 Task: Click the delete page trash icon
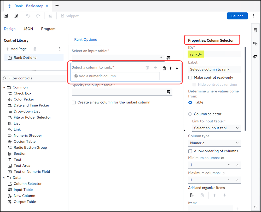click(35, 49)
